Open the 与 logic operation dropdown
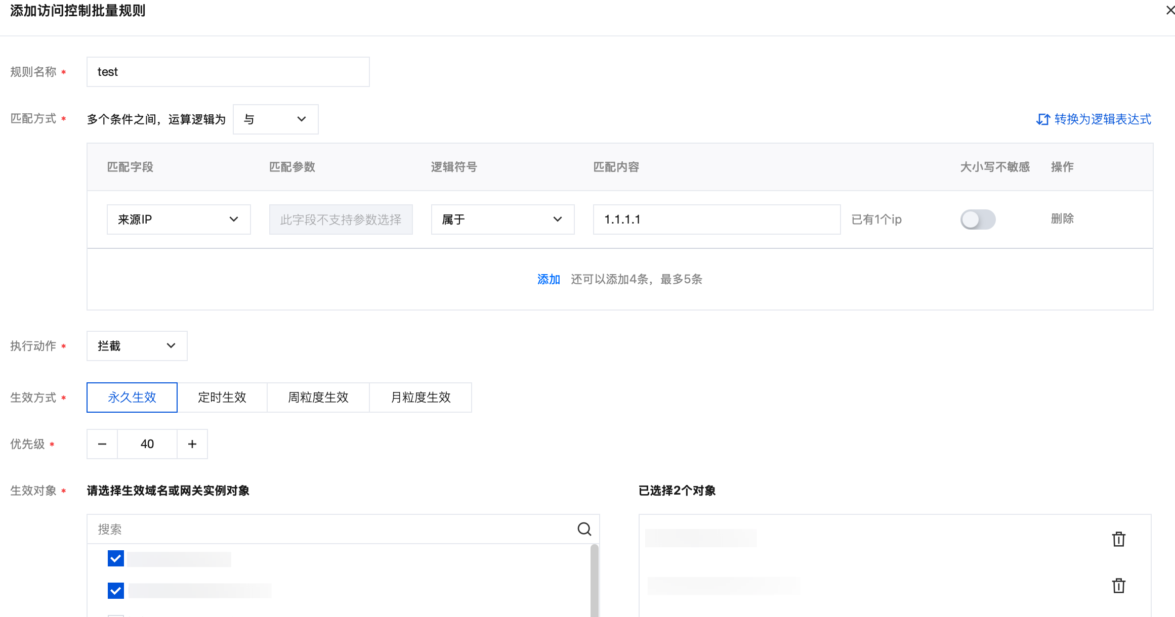 pyautogui.click(x=275, y=119)
